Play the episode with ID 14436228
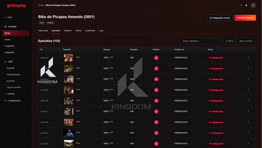The image size is (262, 148). coord(156,90)
